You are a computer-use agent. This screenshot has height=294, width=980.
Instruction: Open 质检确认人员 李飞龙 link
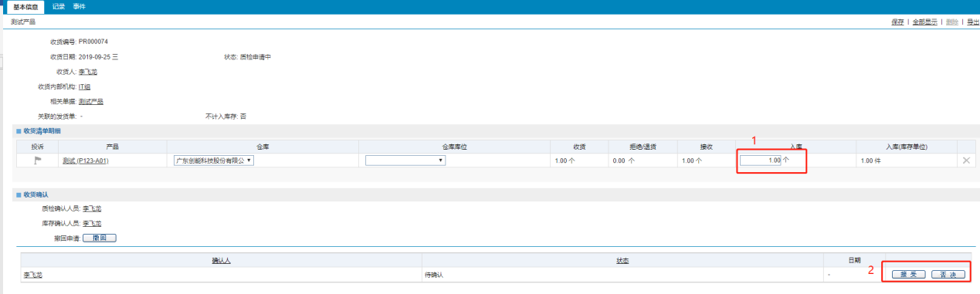point(92,208)
